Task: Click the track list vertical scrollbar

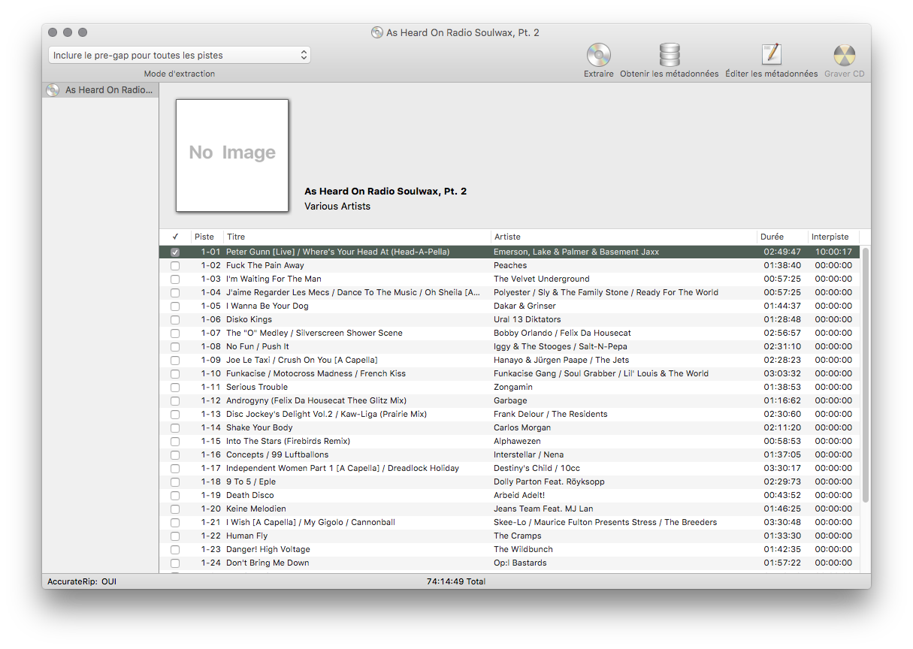Action: coord(865,374)
